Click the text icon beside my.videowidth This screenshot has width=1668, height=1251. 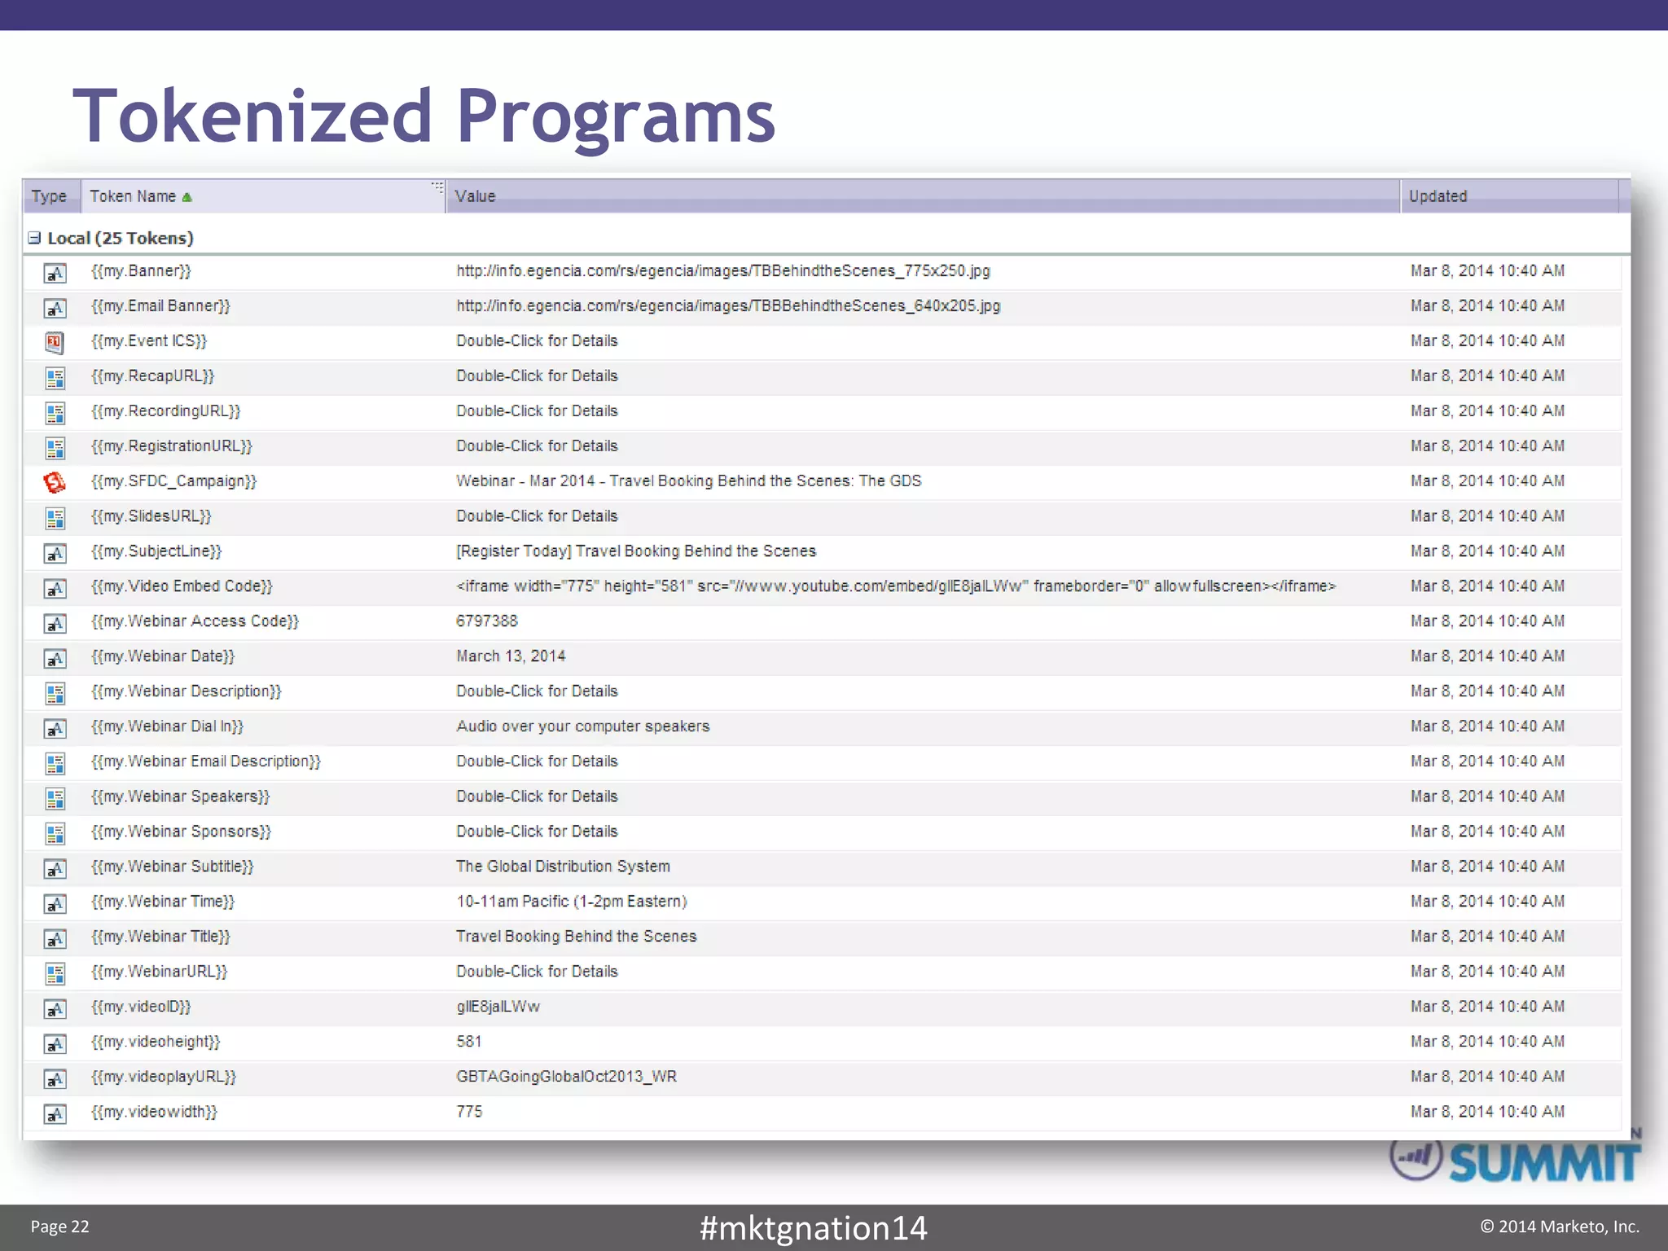pyautogui.click(x=55, y=1113)
